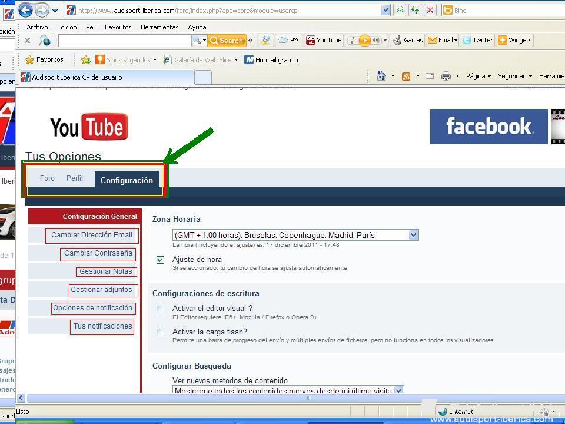This screenshot has width=565, height=424.
Task: Go forward with the Forward arrow button
Action: (42, 10)
